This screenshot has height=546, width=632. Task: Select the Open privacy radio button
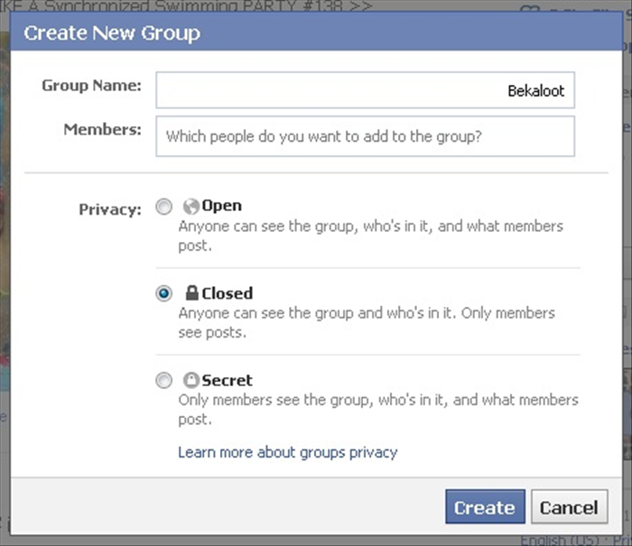pos(164,207)
